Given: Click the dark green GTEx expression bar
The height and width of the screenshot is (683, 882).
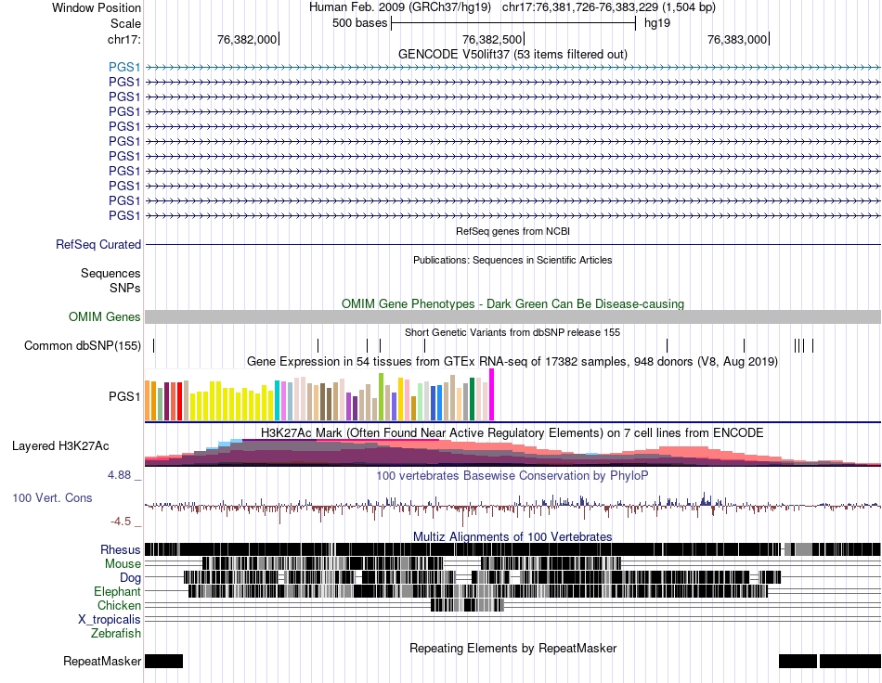Looking at the screenshot, I should [x=472, y=399].
